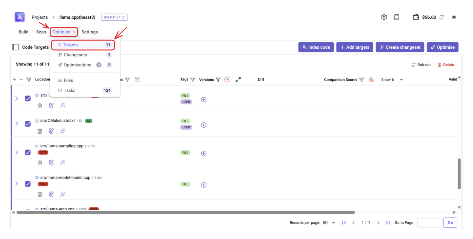Click the Create changeset button
The width and height of the screenshot is (473, 239).
400,47
